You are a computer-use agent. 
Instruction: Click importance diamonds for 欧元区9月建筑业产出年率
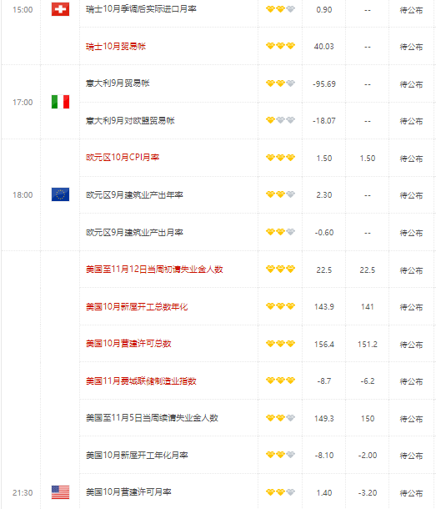(x=280, y=194)
